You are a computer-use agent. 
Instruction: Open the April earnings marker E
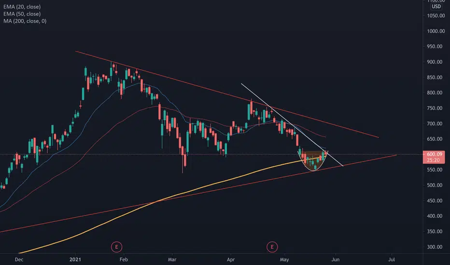coord(272,247)
